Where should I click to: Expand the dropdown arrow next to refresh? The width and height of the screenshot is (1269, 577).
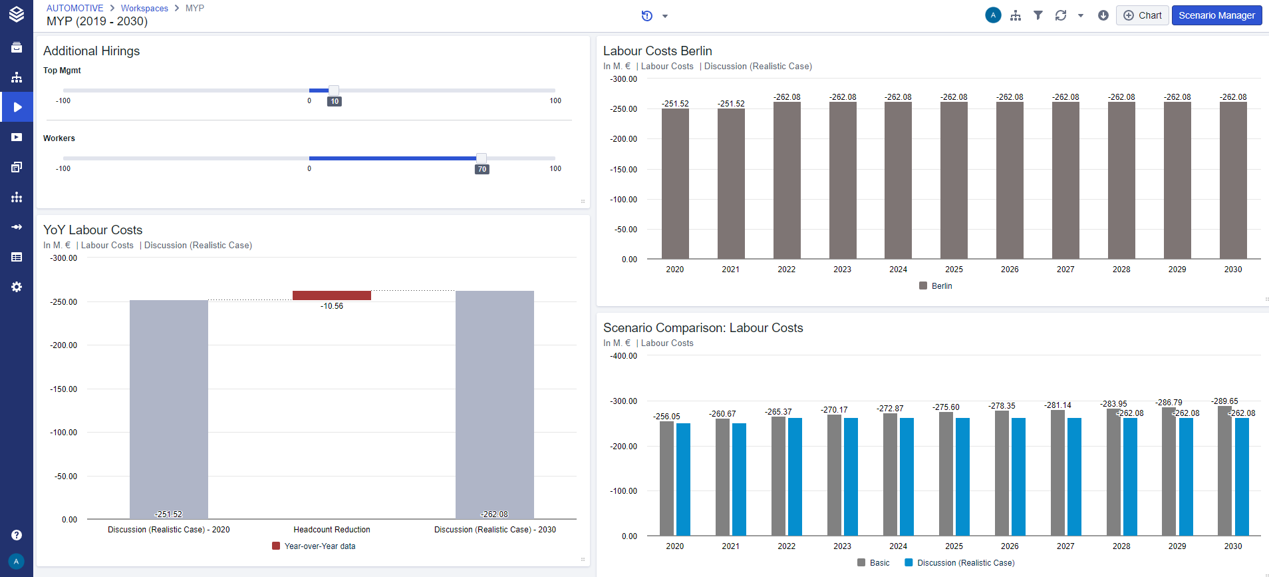[x=1081, y=16]
